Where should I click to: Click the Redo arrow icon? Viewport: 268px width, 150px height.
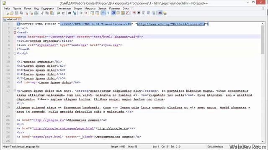coord(63,13)
